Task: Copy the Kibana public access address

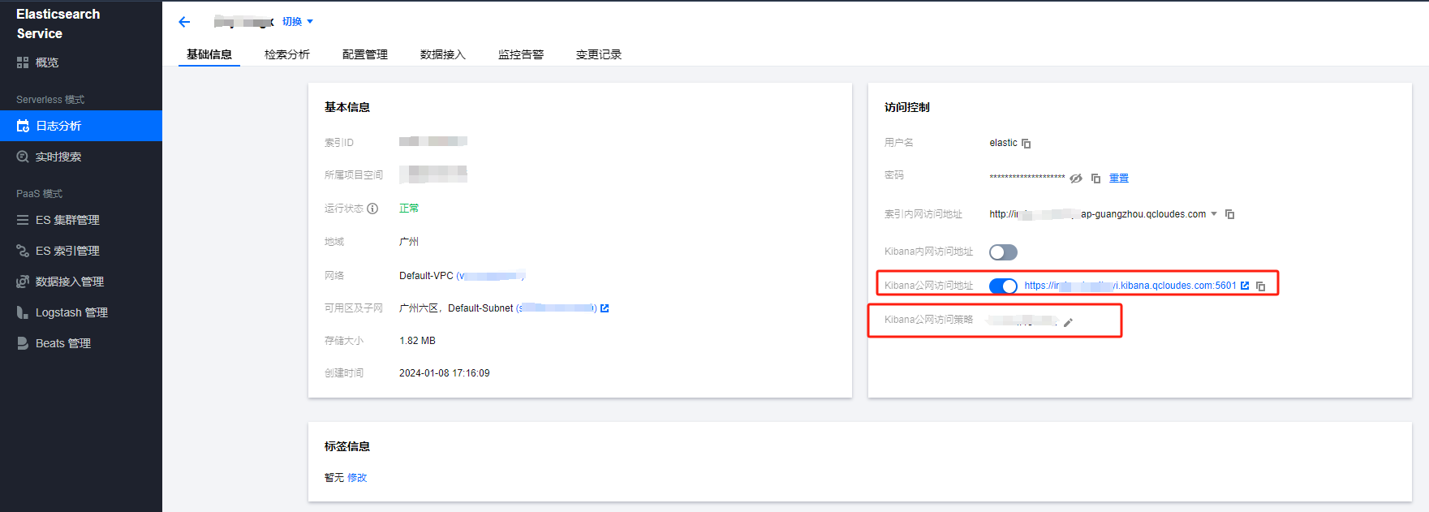Action: [1260, 286]
